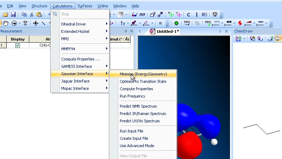Open the Help menu
282x159 pixels.
(135, 6)
